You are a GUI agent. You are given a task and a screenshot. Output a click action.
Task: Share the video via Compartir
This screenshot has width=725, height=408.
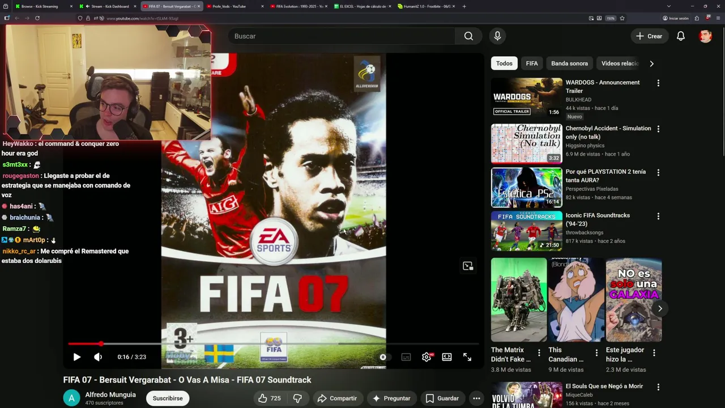[x=337, y=398]
